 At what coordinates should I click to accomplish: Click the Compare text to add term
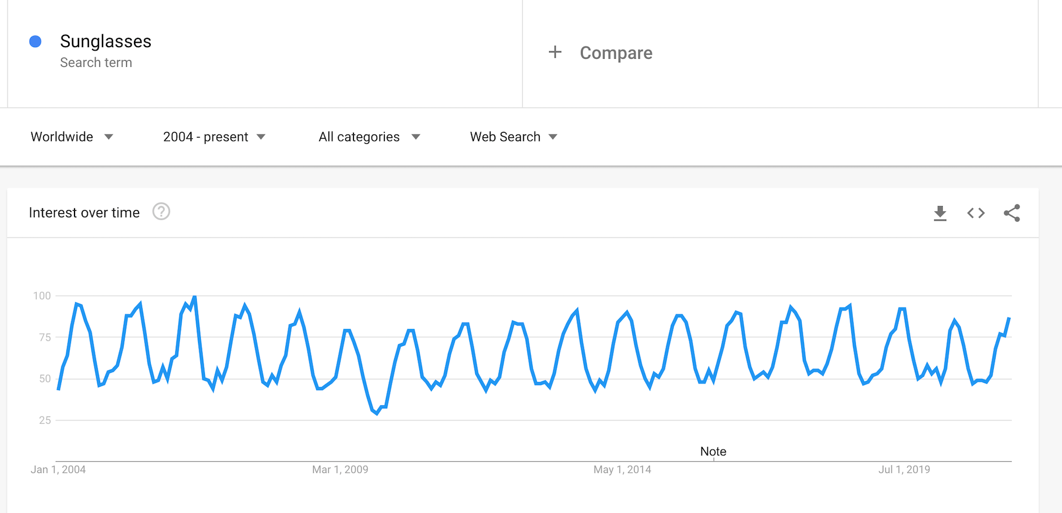tap(616, 53)
